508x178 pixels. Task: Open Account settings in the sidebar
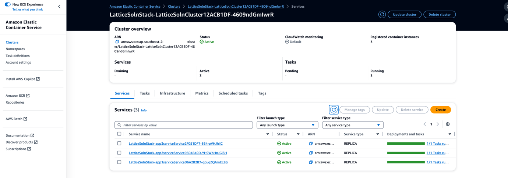[18, 62]
